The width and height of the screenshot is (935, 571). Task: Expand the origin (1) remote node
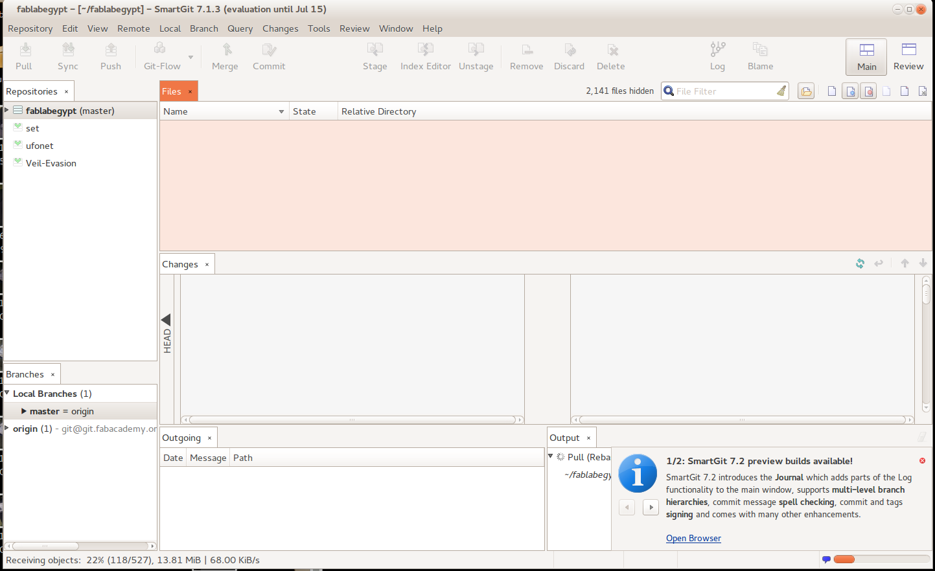tap(7, 428)
